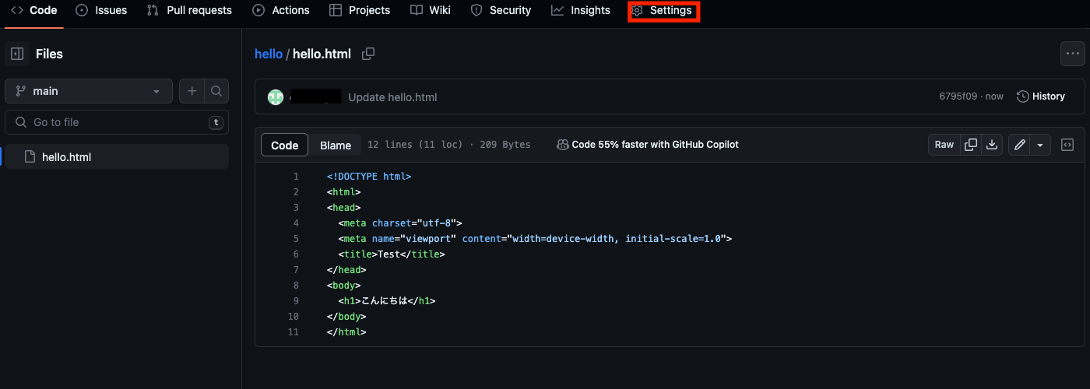Open the symbols panel icon
Viewport: 1090px width, 389px height.
click(1068, 145)
